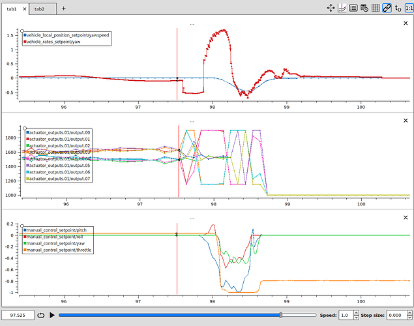Increase Step size with up arrow
Screen dimensions: 414x326
coord(409,313)
